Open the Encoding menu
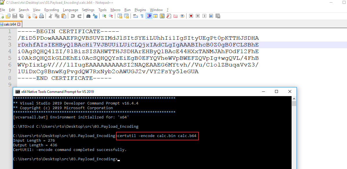 click(x=51, y=10)
